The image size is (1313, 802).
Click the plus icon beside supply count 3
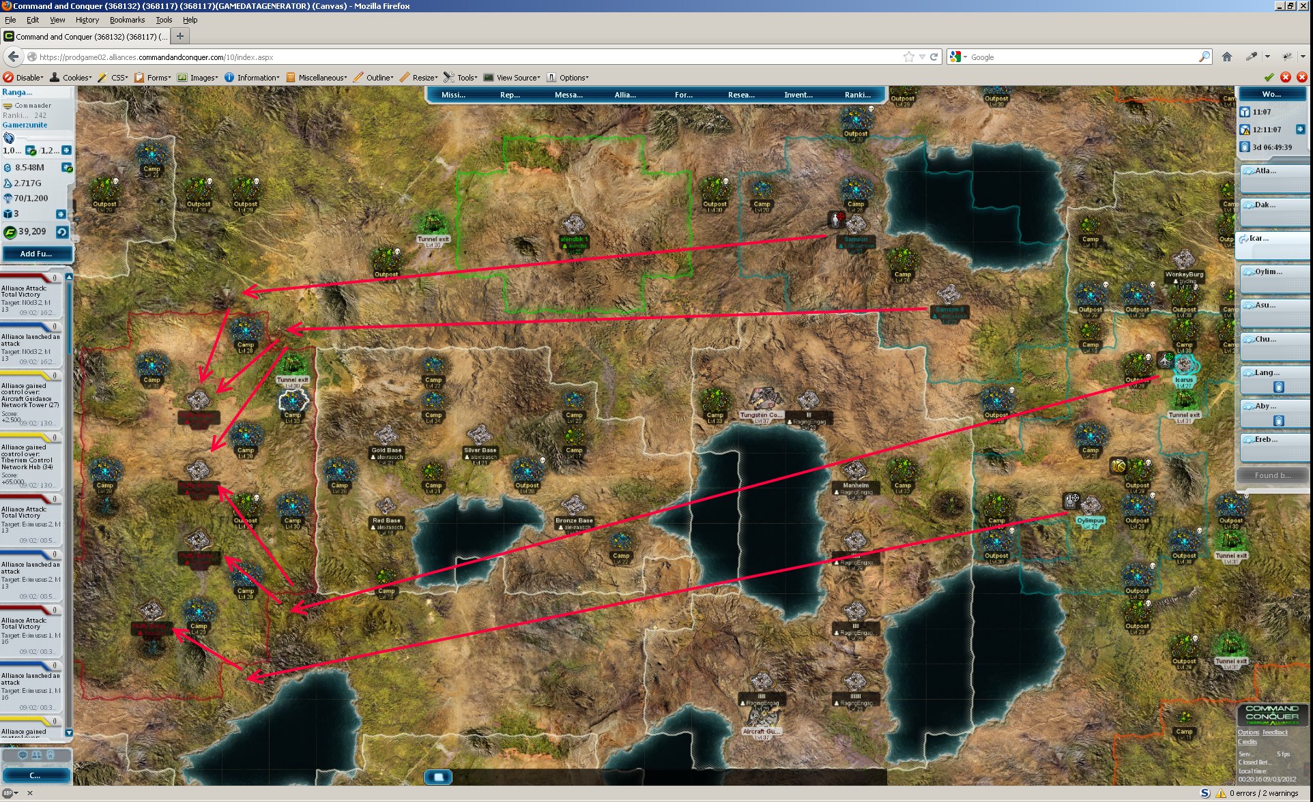61,214
